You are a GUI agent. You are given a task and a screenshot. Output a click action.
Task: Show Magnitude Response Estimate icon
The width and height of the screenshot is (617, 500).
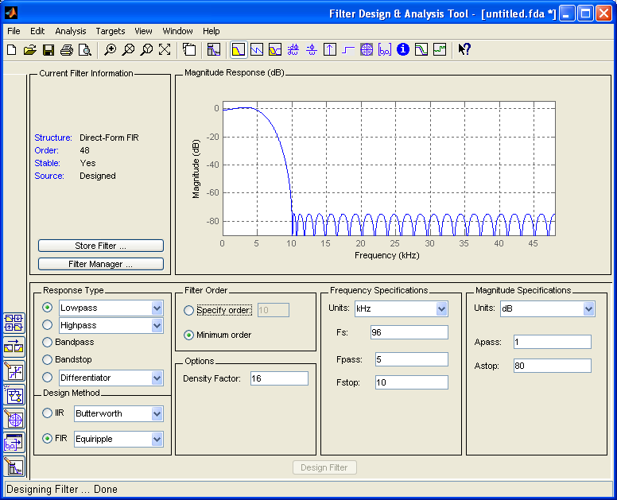click(x=421, y=49)
